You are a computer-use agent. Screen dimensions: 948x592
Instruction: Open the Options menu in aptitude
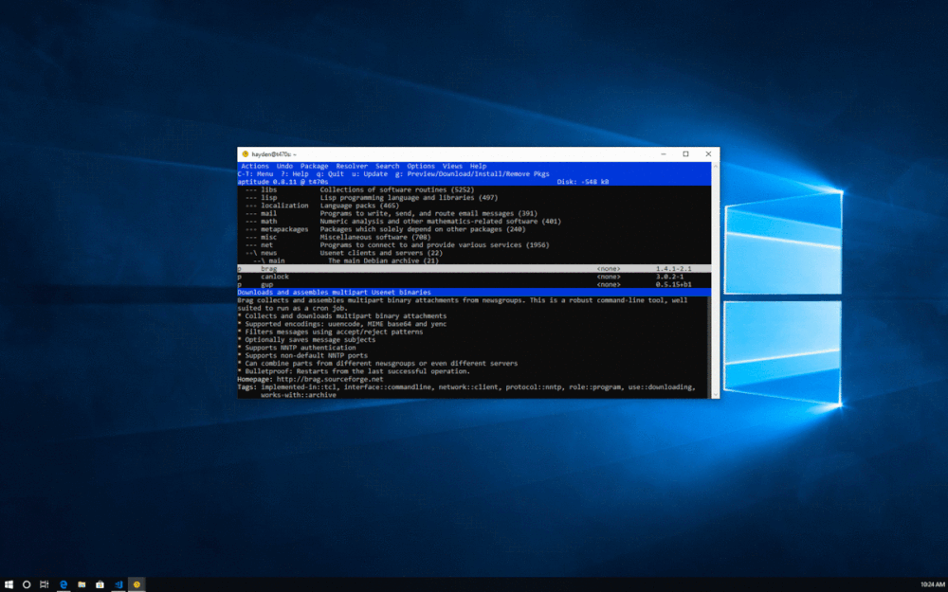click(x=421, y=166)
